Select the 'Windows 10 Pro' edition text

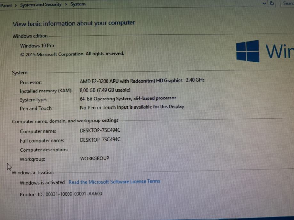(x=37, y=46)
